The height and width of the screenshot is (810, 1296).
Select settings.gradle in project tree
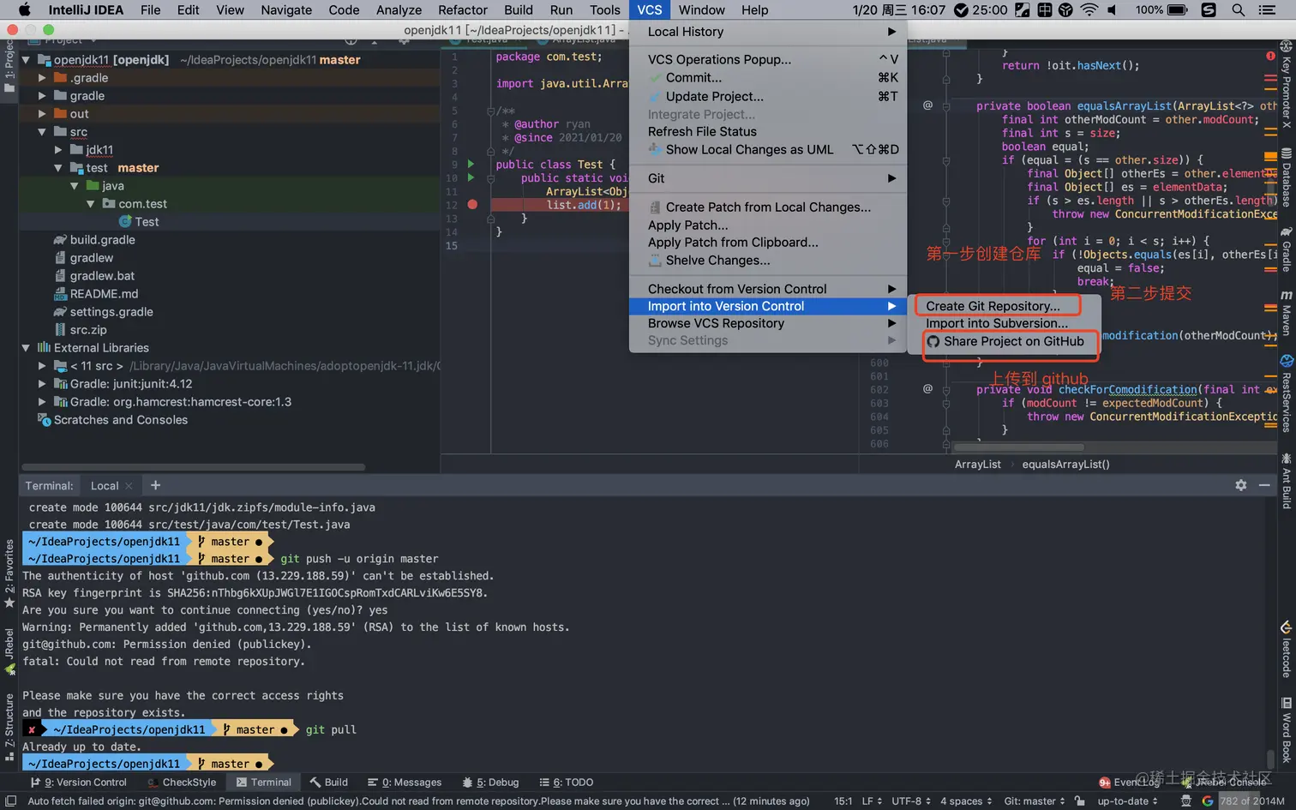pyautogui.click(x=111, y=312)
